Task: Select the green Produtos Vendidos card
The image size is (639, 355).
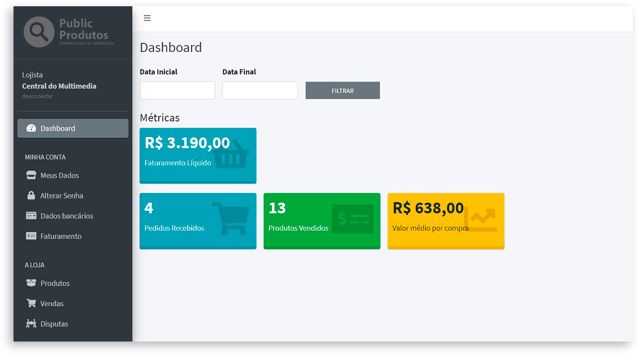Action: point(322,221)
